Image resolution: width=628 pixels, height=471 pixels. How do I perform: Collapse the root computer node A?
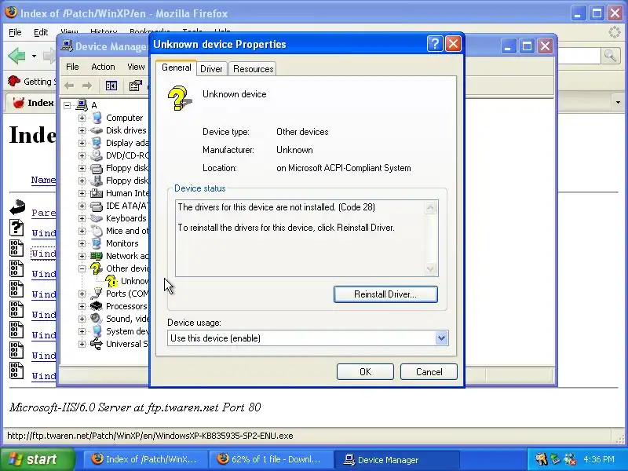[x=68, y=105]
